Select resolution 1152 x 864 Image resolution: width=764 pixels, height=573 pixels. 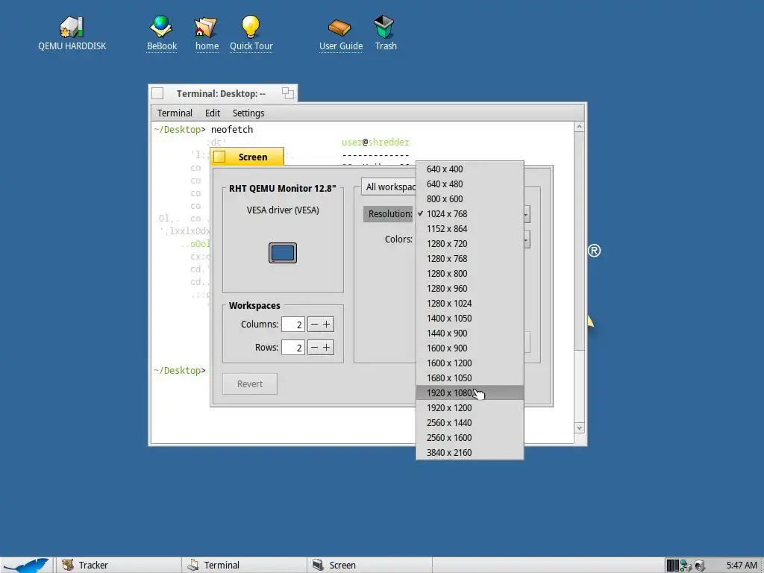click(470, 228)
